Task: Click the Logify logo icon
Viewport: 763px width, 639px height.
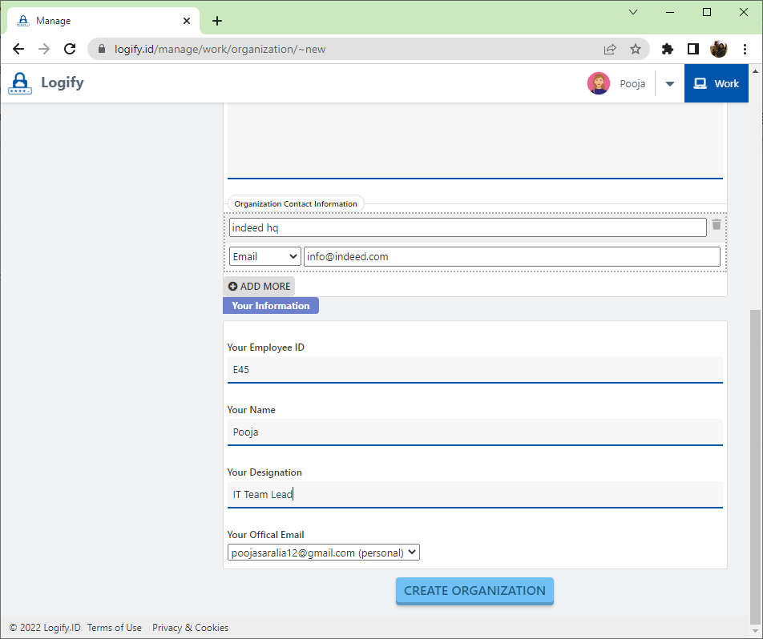Action: (20, 83)
